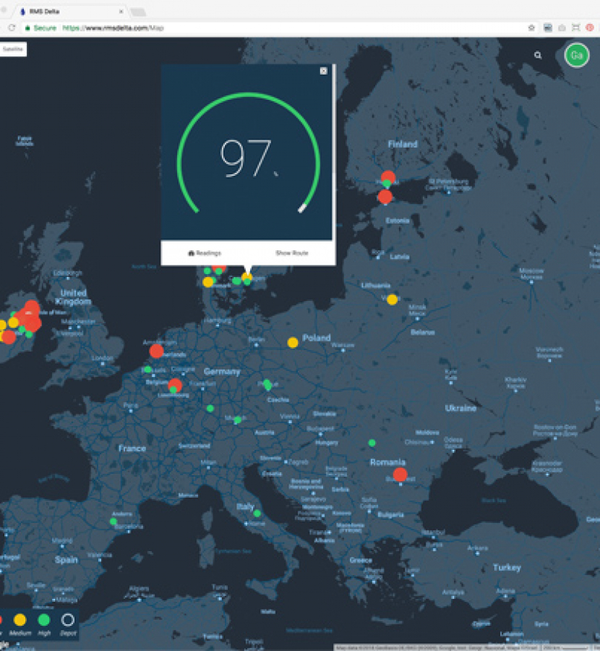Switch to the RMS Delta browser tab
This screenshot has height=651, width=600.
[x=71, y=12]
